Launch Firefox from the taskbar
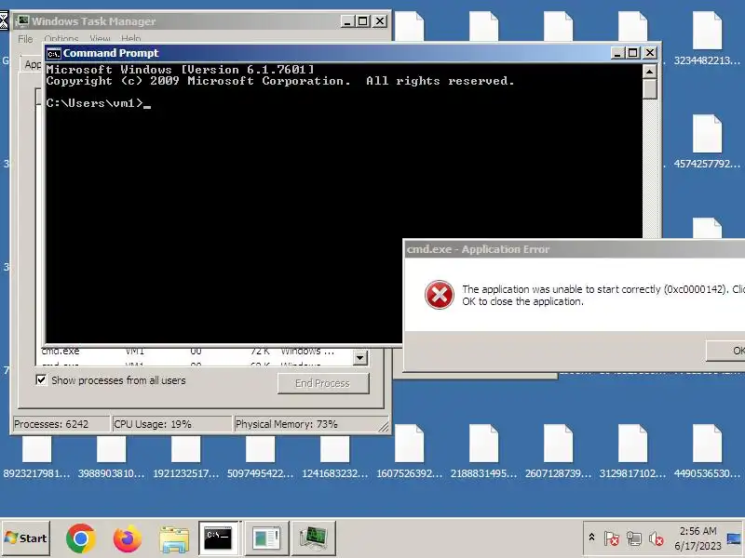This screenshot has width=745, height=558. tap(127, 538)
